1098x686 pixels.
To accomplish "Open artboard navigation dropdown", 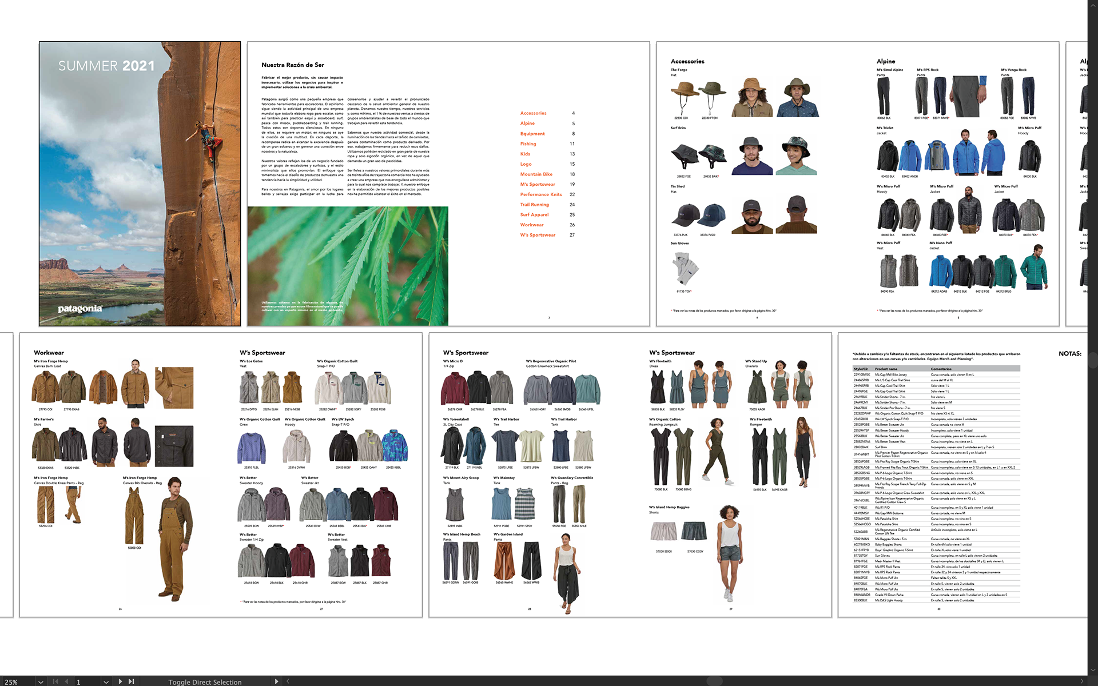I will click(106, 682).
